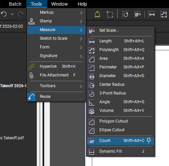Click the Calibrate toolbar icon with rotating arrow

[125, 14]
